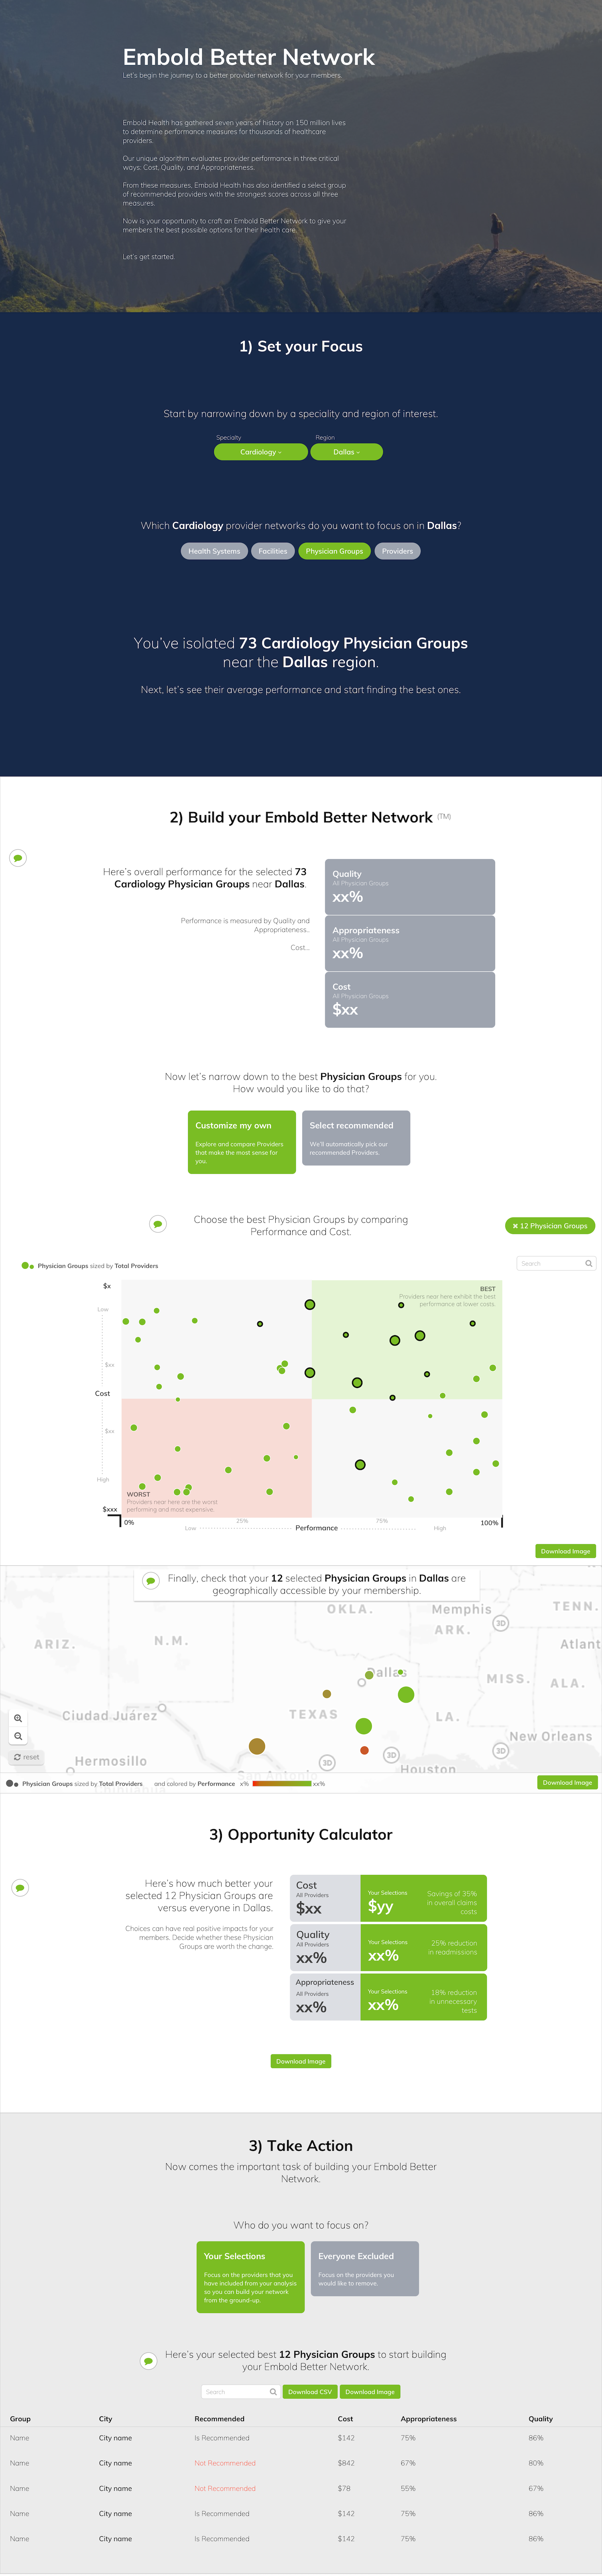Open the Cardiology specialty dropdown
The image size is (602, 2576).
pyautogui.click(x=261, y=452)
